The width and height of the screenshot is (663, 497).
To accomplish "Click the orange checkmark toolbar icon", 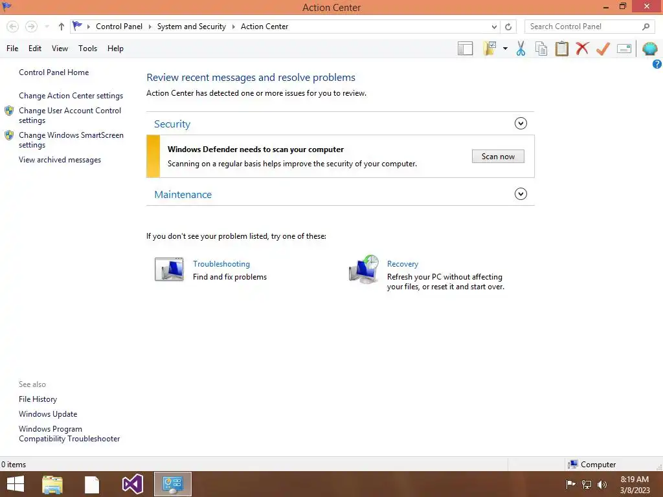I will (x=603, y=49).
